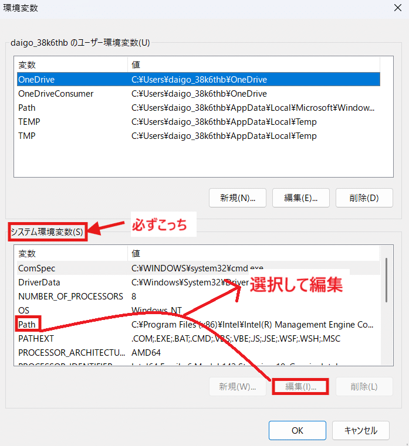Screen dimensions: 409x446
Task: Select OS system variable
Action: [198, 310]
